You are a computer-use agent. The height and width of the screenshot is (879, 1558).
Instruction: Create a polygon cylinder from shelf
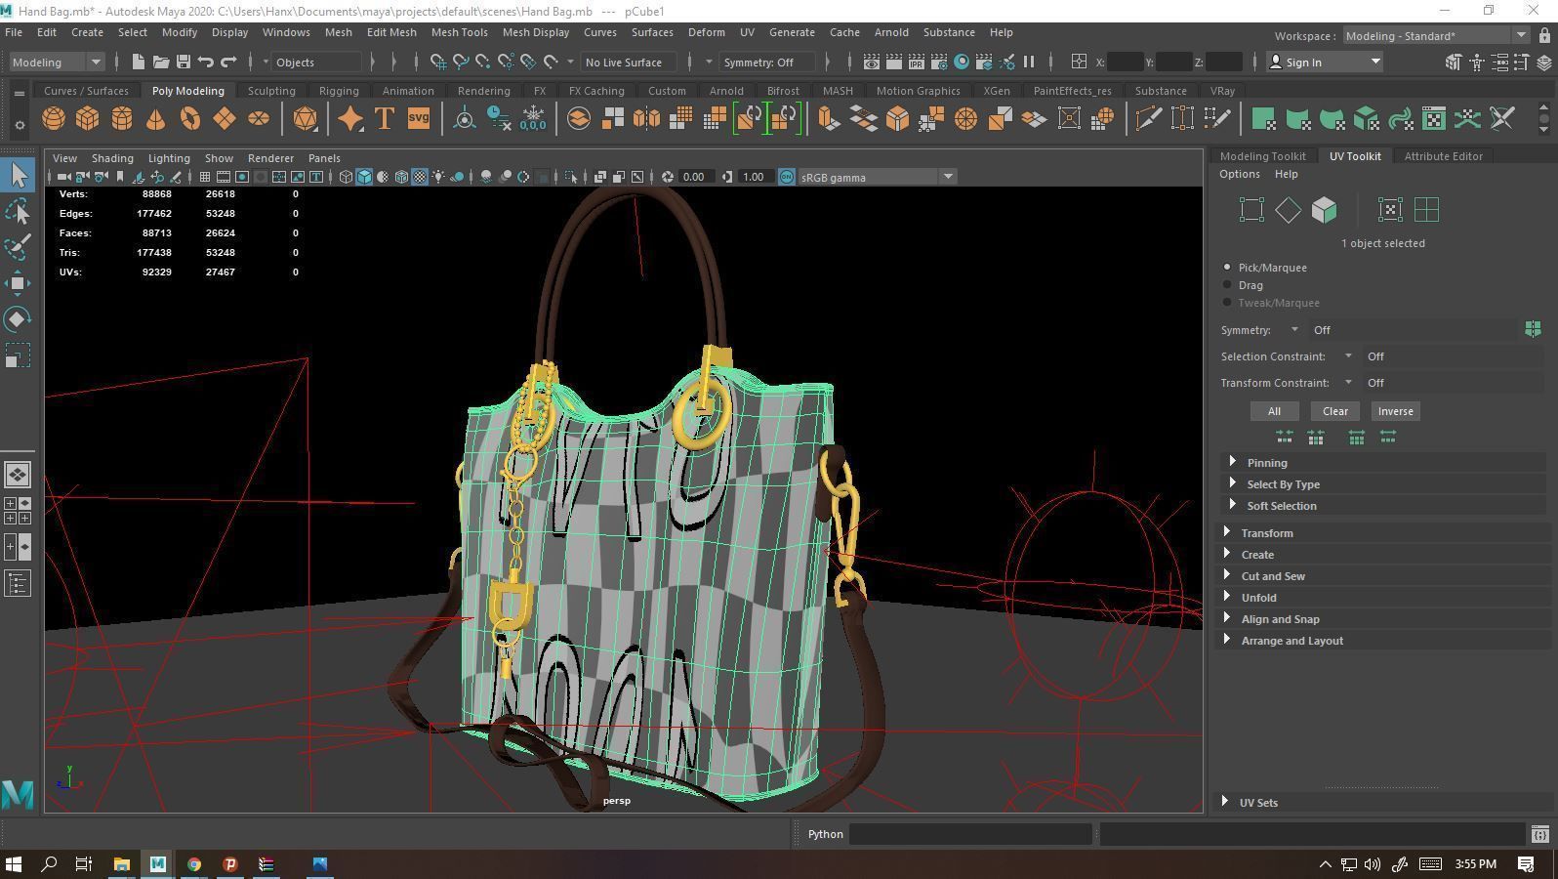coord(122,119)
